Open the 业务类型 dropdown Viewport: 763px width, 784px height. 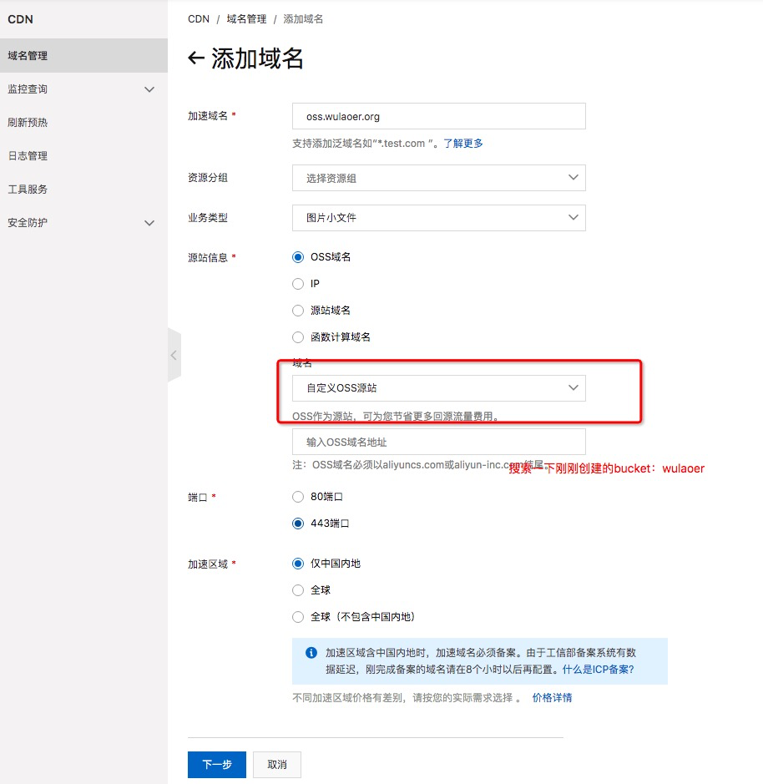(x=438, y=218)
